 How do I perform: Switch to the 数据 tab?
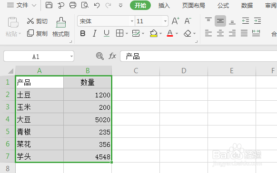click(247, 6)
